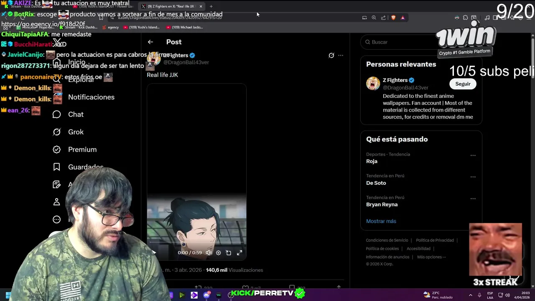Mute the video with the speaker icon
The image size is (535, 301).
coord(209,253)
